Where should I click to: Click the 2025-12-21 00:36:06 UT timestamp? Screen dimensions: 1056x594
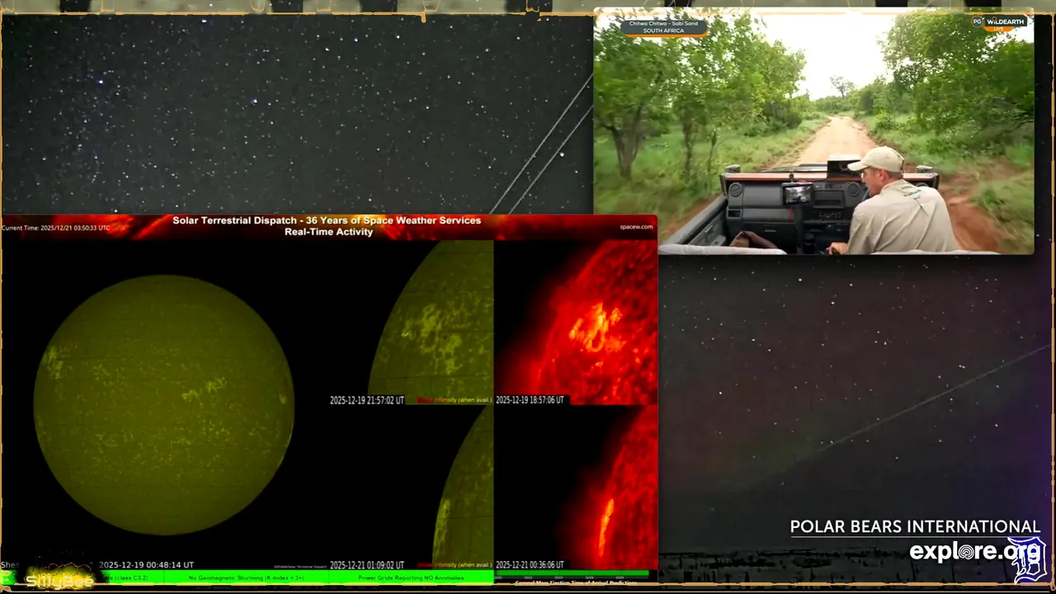[530, 565]
